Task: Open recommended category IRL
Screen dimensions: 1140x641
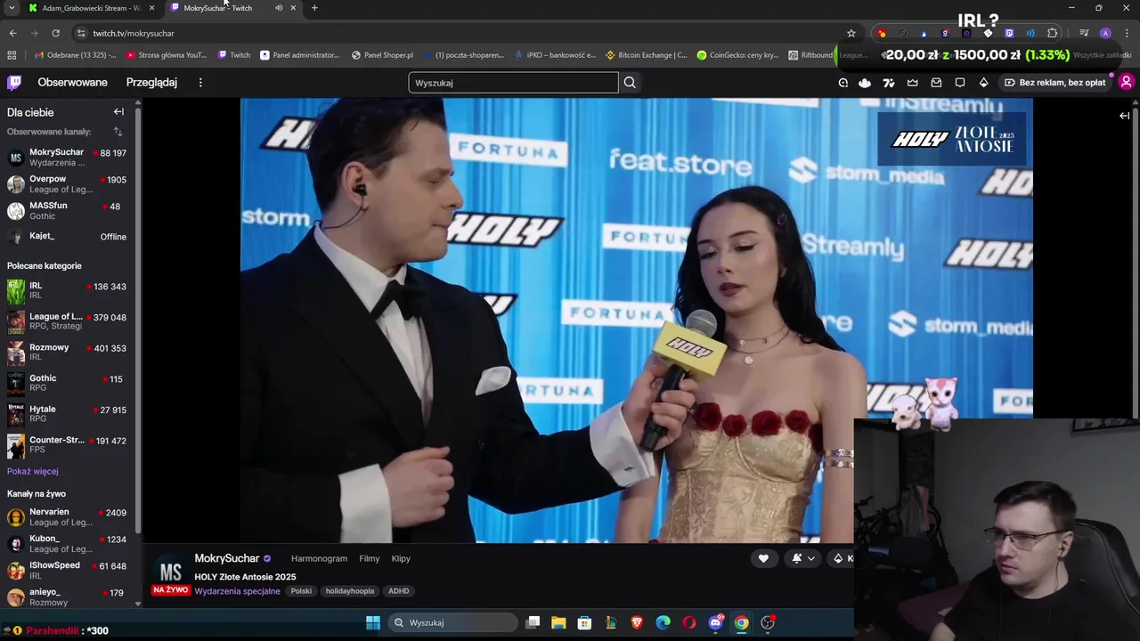Action: (68, 291)
